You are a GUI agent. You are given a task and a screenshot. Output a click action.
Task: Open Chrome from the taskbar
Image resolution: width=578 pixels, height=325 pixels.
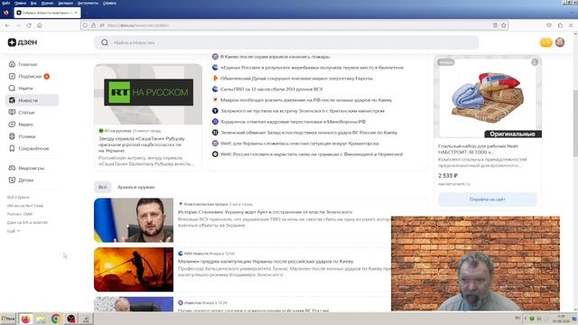(x=56, y=319)
